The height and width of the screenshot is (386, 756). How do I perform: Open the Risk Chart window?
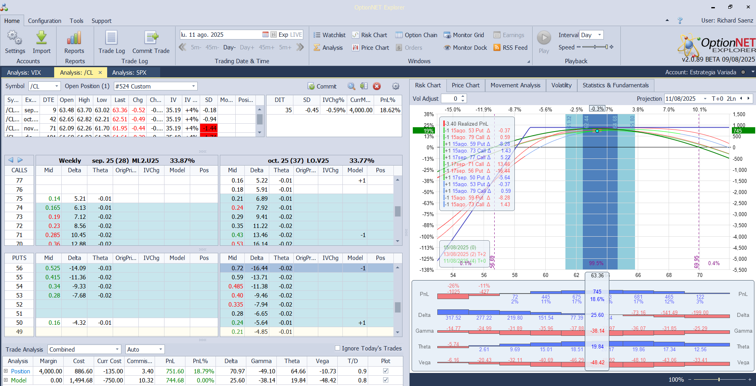(x=370, y=35)
